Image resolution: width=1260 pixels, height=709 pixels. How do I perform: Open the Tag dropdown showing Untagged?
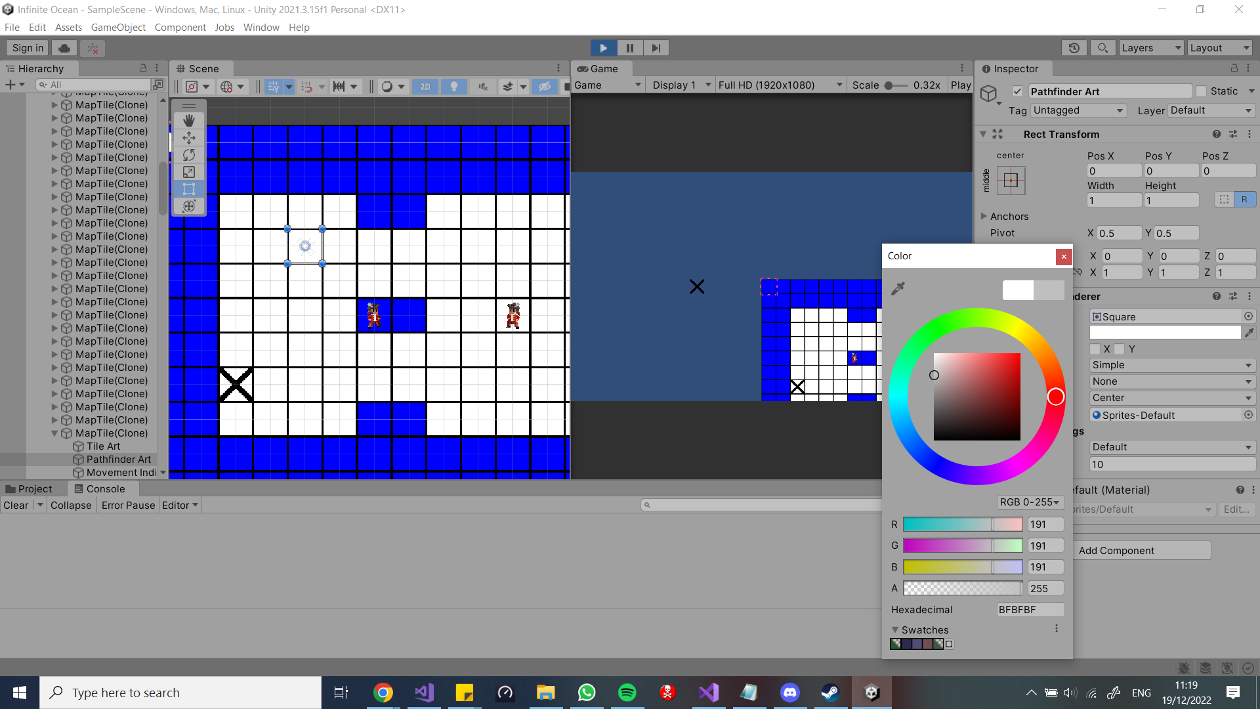click(1078, 110)
